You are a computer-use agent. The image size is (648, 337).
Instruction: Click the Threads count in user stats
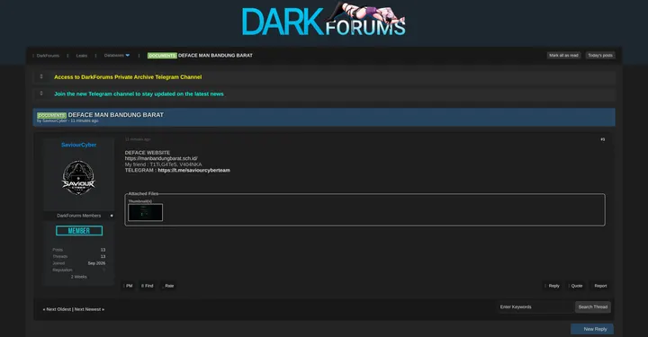tap(103, 256)
